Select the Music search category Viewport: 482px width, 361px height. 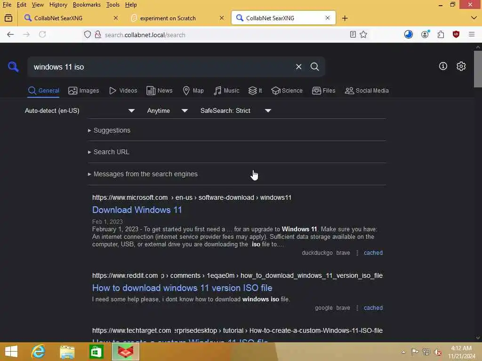coord(226,91)
